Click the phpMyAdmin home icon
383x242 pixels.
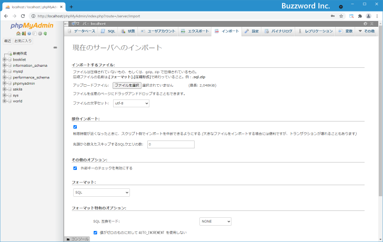[18, 34]
